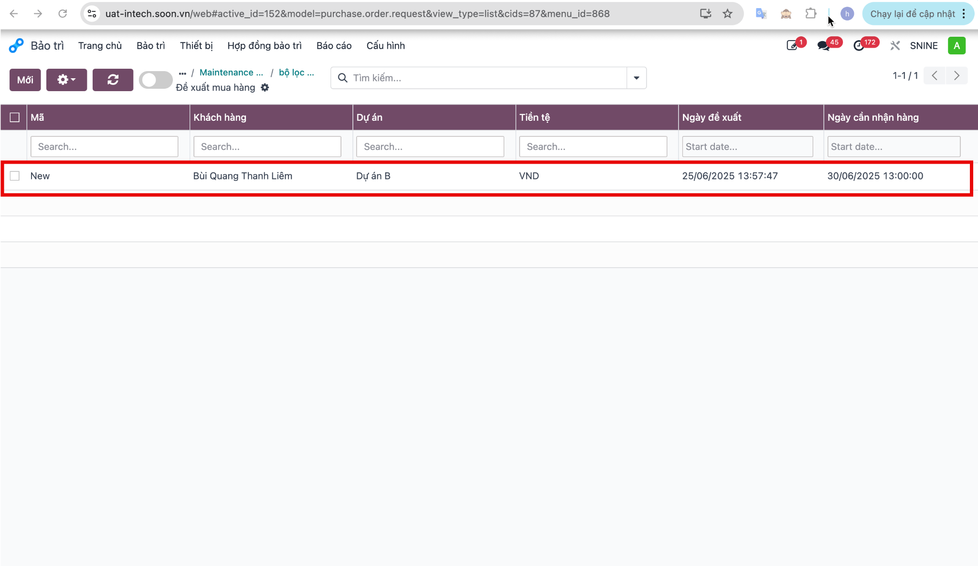Tick the select-all checkbox in header

click(15, 117)
